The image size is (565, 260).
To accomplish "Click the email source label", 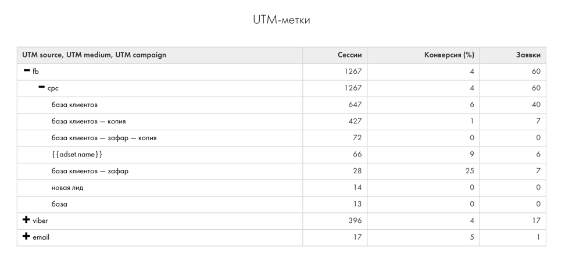I will coord(41,237).
